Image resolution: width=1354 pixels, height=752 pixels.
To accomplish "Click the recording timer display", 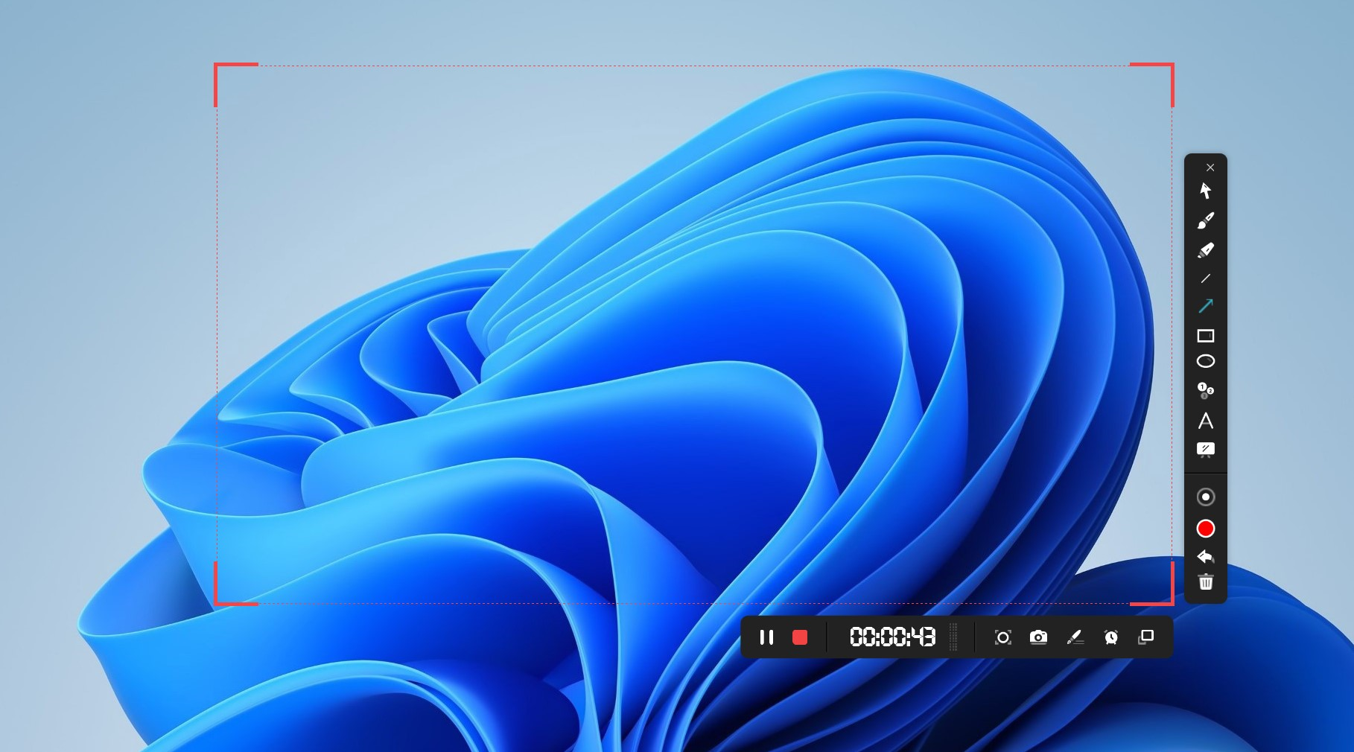I will (x=891, y=637).
